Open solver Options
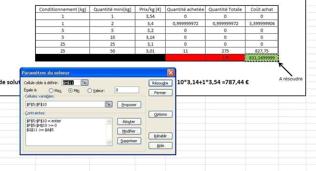The image size is (316, 171). pyautogui.click(x=160, y=114)
